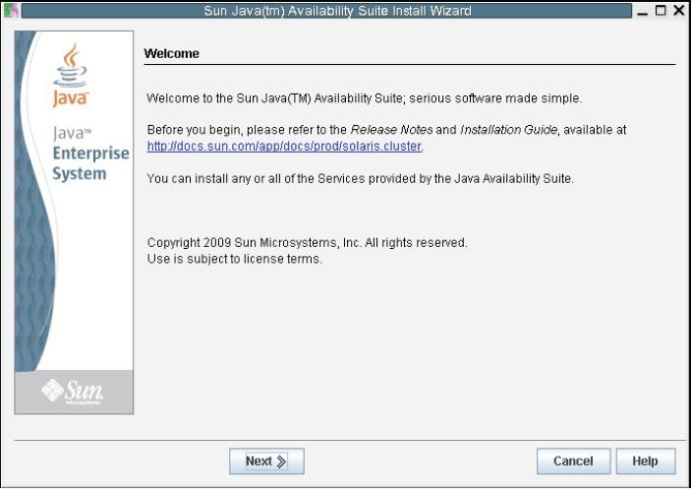Open the docs.sun.com solaris.cluster link
Viewport: 692px width, 494px height.
[285, 147]
